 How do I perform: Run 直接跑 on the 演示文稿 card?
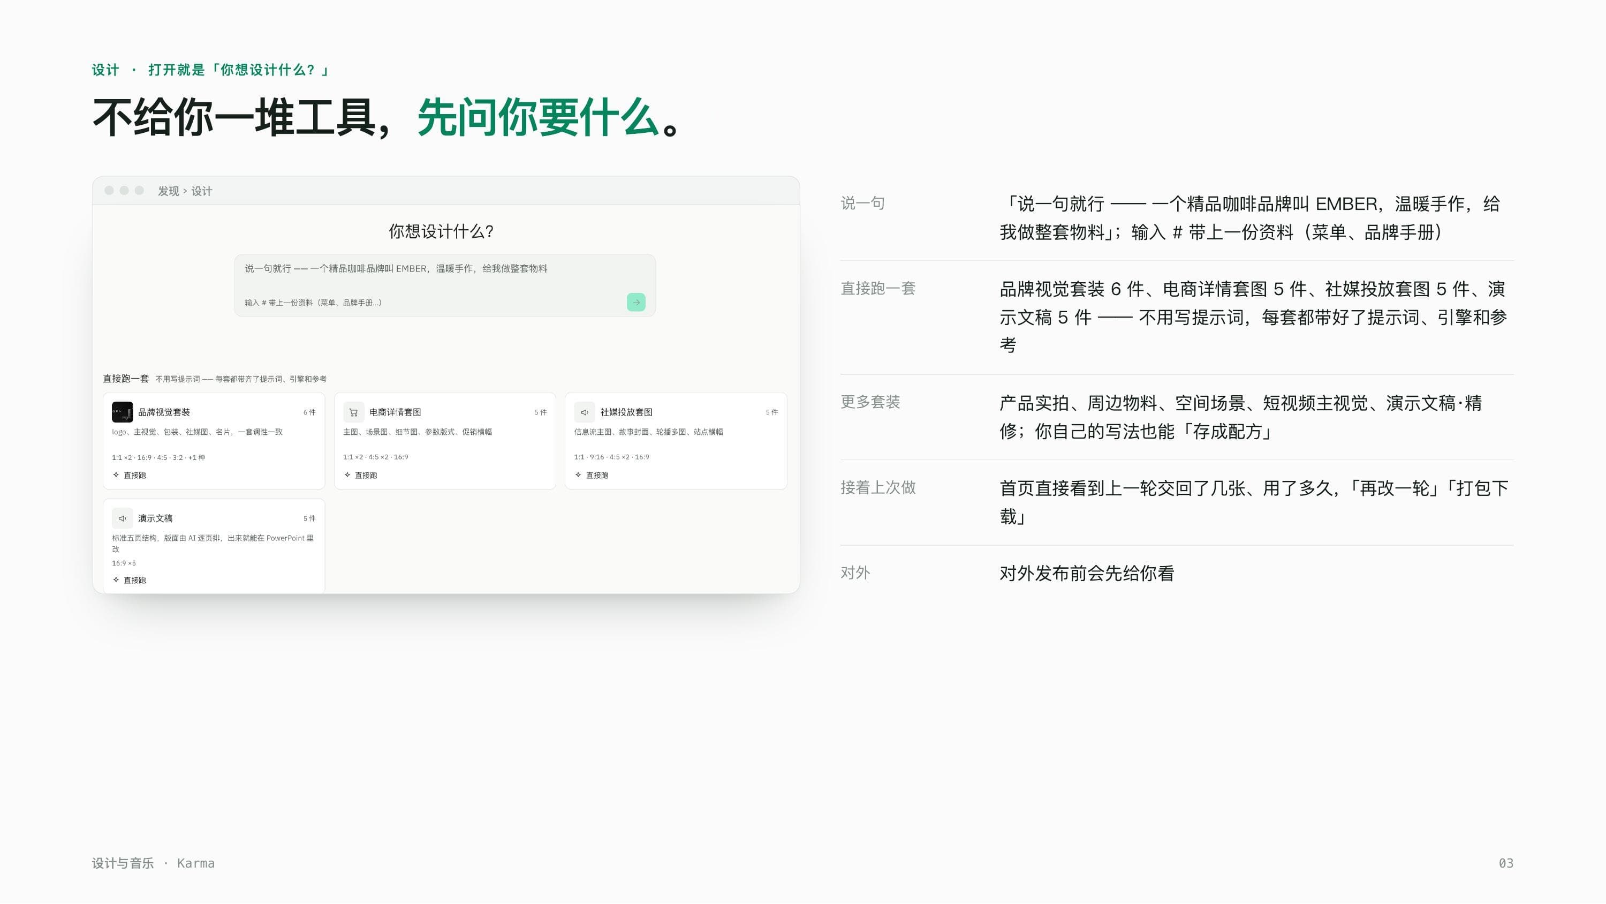click(130, 580)
